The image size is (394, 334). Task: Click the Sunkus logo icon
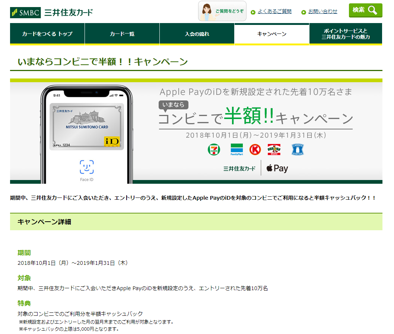(x=274, y=150)
